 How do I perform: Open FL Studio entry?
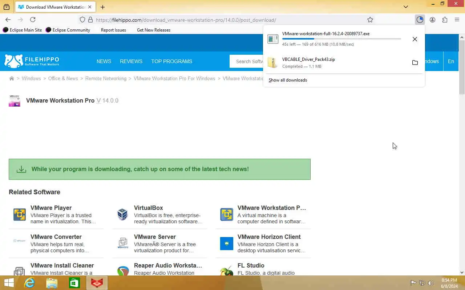click(251, 265)
